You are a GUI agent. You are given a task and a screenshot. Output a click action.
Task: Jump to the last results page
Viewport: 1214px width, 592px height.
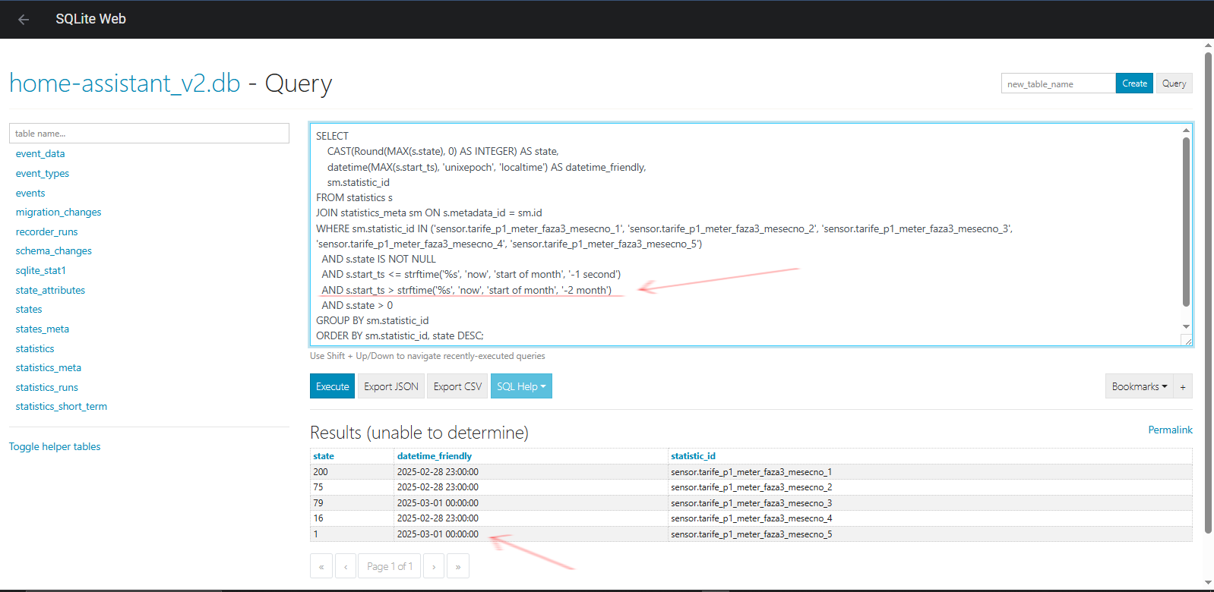(x=458, y=566)
